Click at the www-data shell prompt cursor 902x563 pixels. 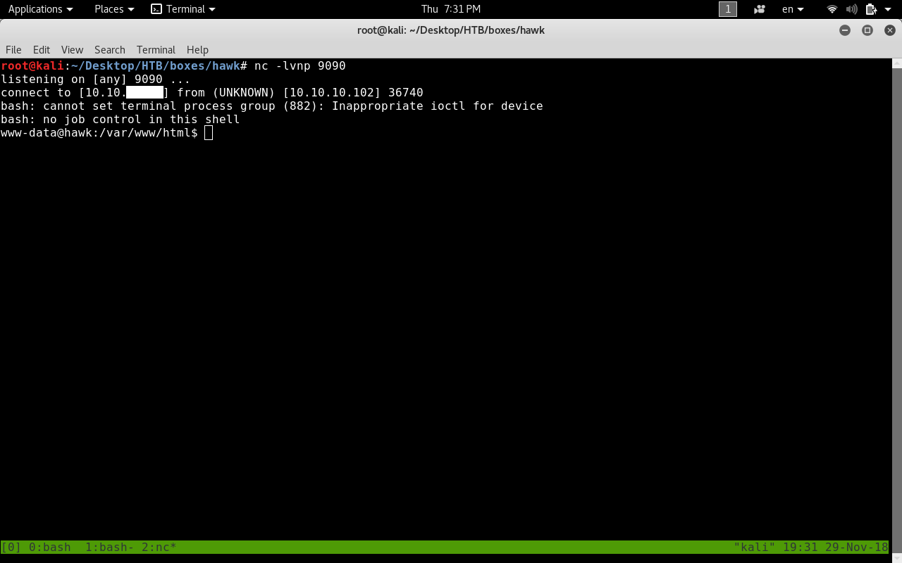coord(209,133)
